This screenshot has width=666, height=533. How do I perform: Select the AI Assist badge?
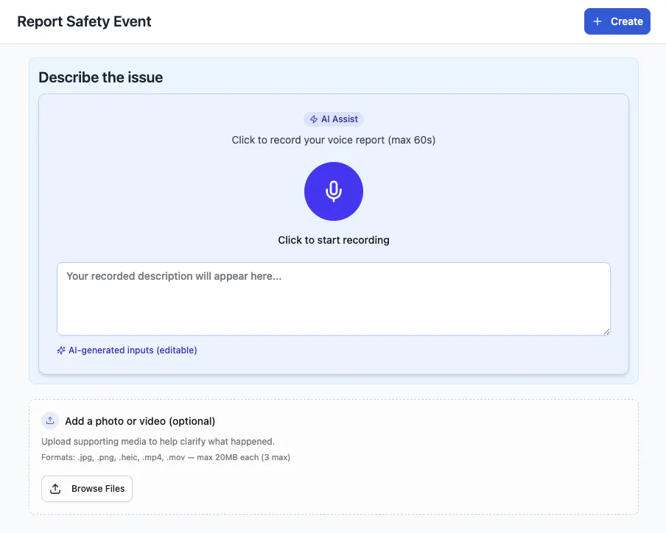(334, 119)
